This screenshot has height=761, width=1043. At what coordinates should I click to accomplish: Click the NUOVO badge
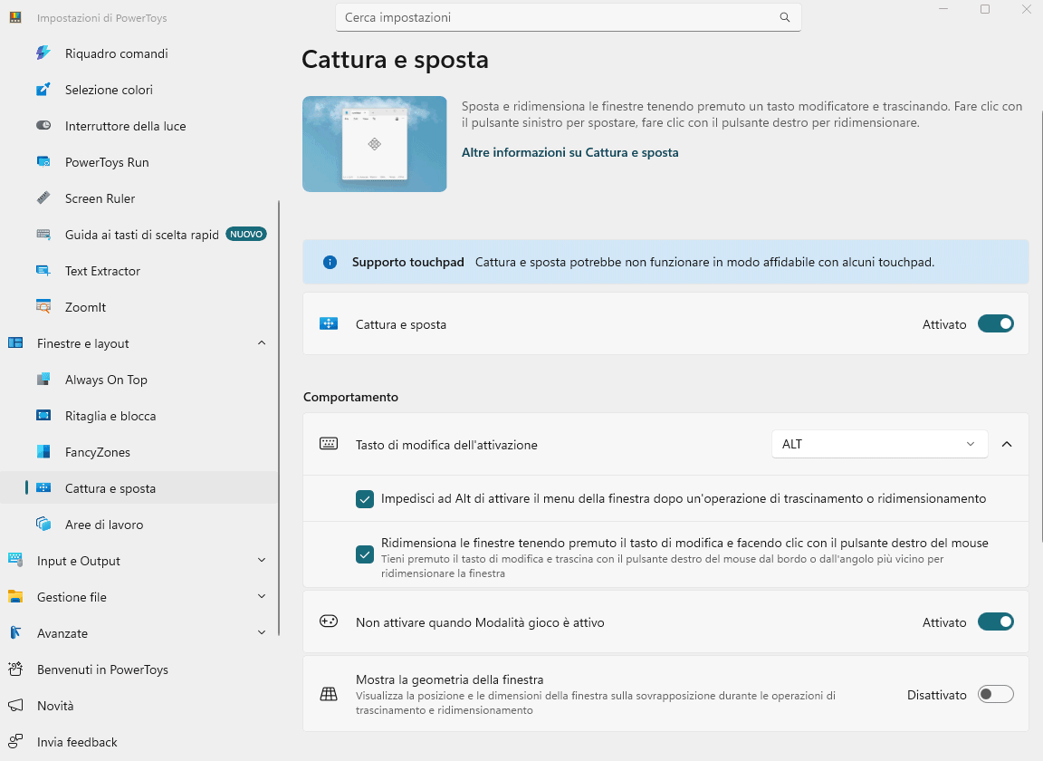[x=246, y=235]
